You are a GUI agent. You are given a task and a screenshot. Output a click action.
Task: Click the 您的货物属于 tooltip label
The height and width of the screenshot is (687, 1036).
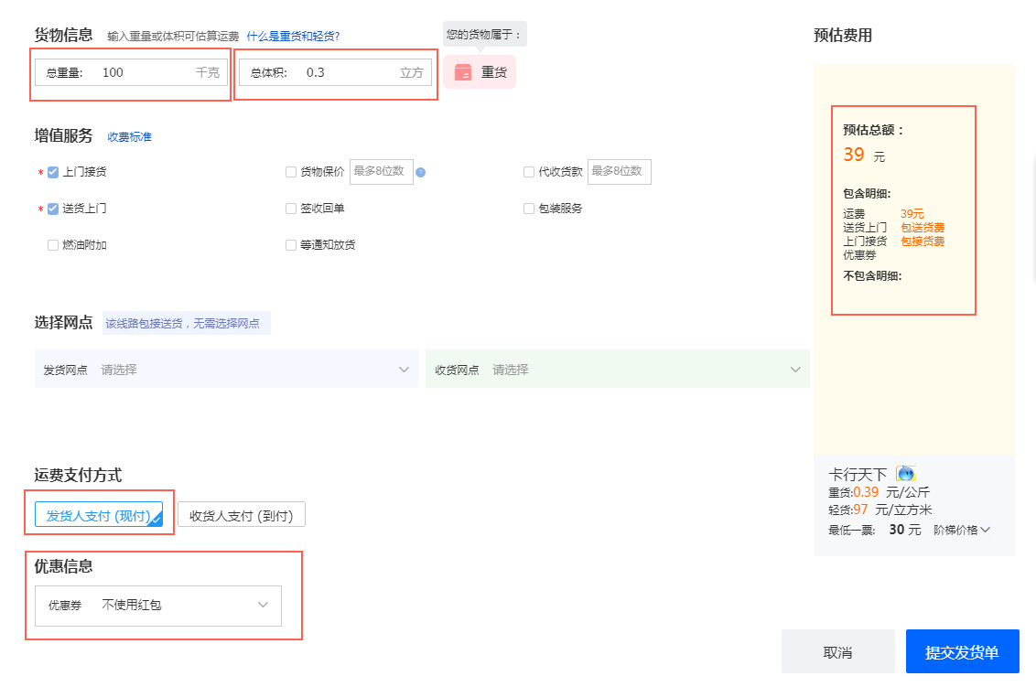point(484,35)
